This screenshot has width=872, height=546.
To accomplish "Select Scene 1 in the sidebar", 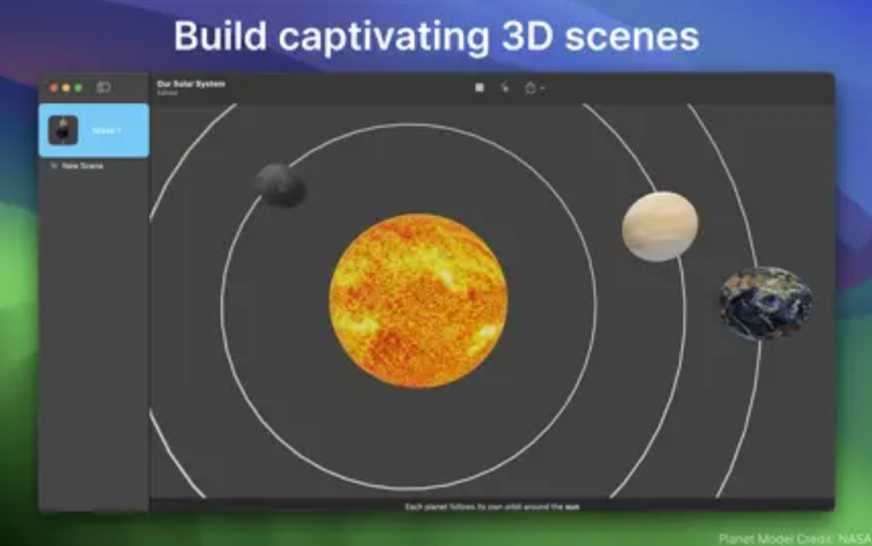I will [94, 131].
